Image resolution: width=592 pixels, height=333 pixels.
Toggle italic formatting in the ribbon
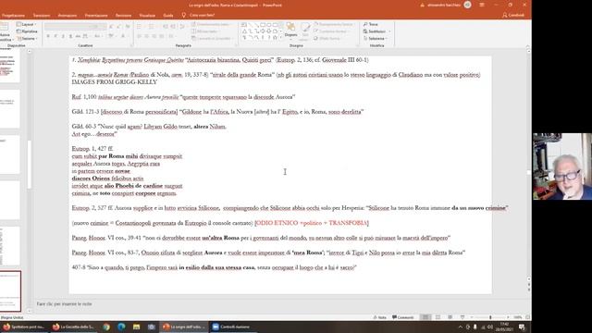pos(55,36)
